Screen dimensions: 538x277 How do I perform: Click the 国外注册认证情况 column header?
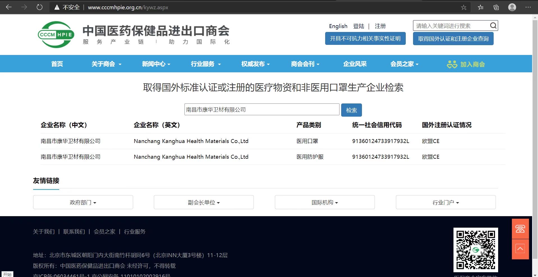[x=447, y=125]
